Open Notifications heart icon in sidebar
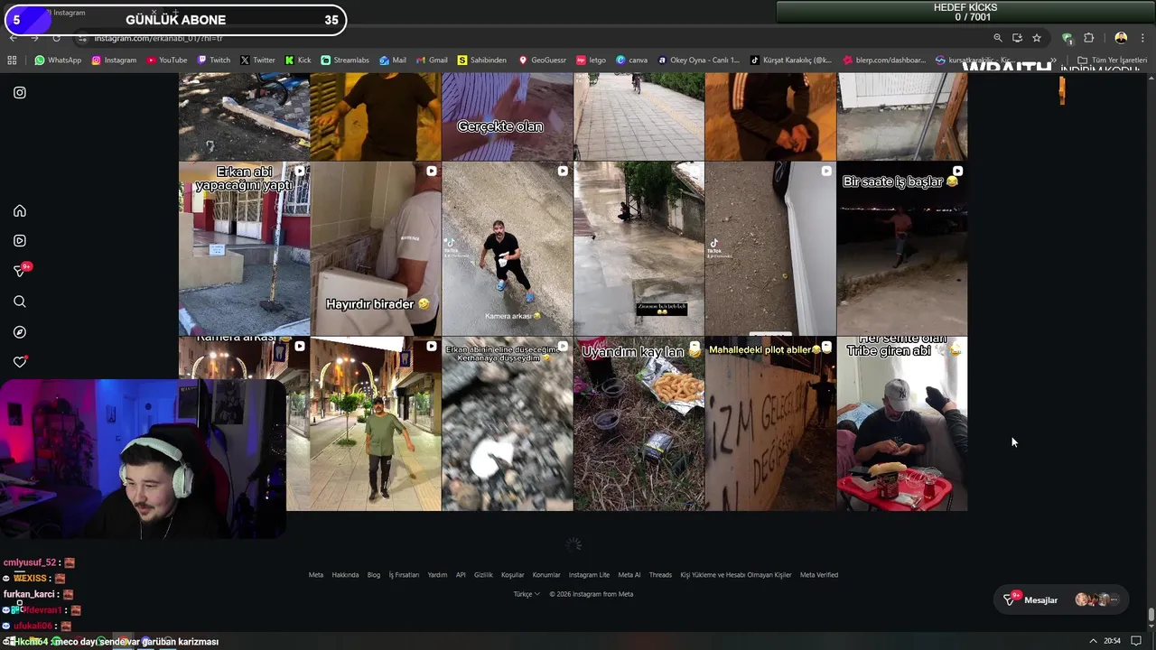The image size is (1156, 650). point(20,362)
